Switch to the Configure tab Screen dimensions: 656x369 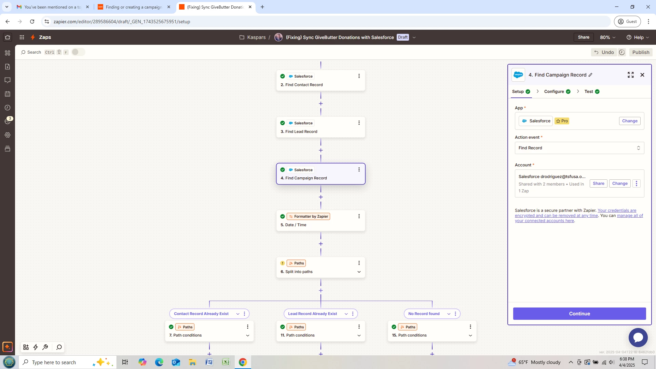click(x=554, y=92)
